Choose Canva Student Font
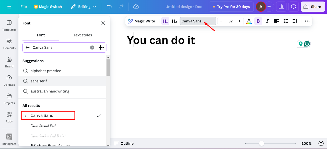The image size is (327, 149). pos(62,126)
